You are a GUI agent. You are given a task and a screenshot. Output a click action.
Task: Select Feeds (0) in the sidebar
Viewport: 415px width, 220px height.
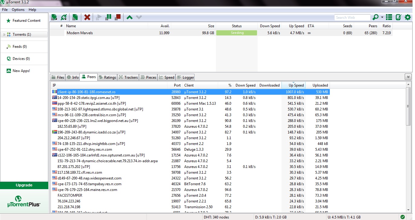tap(24, 47)
